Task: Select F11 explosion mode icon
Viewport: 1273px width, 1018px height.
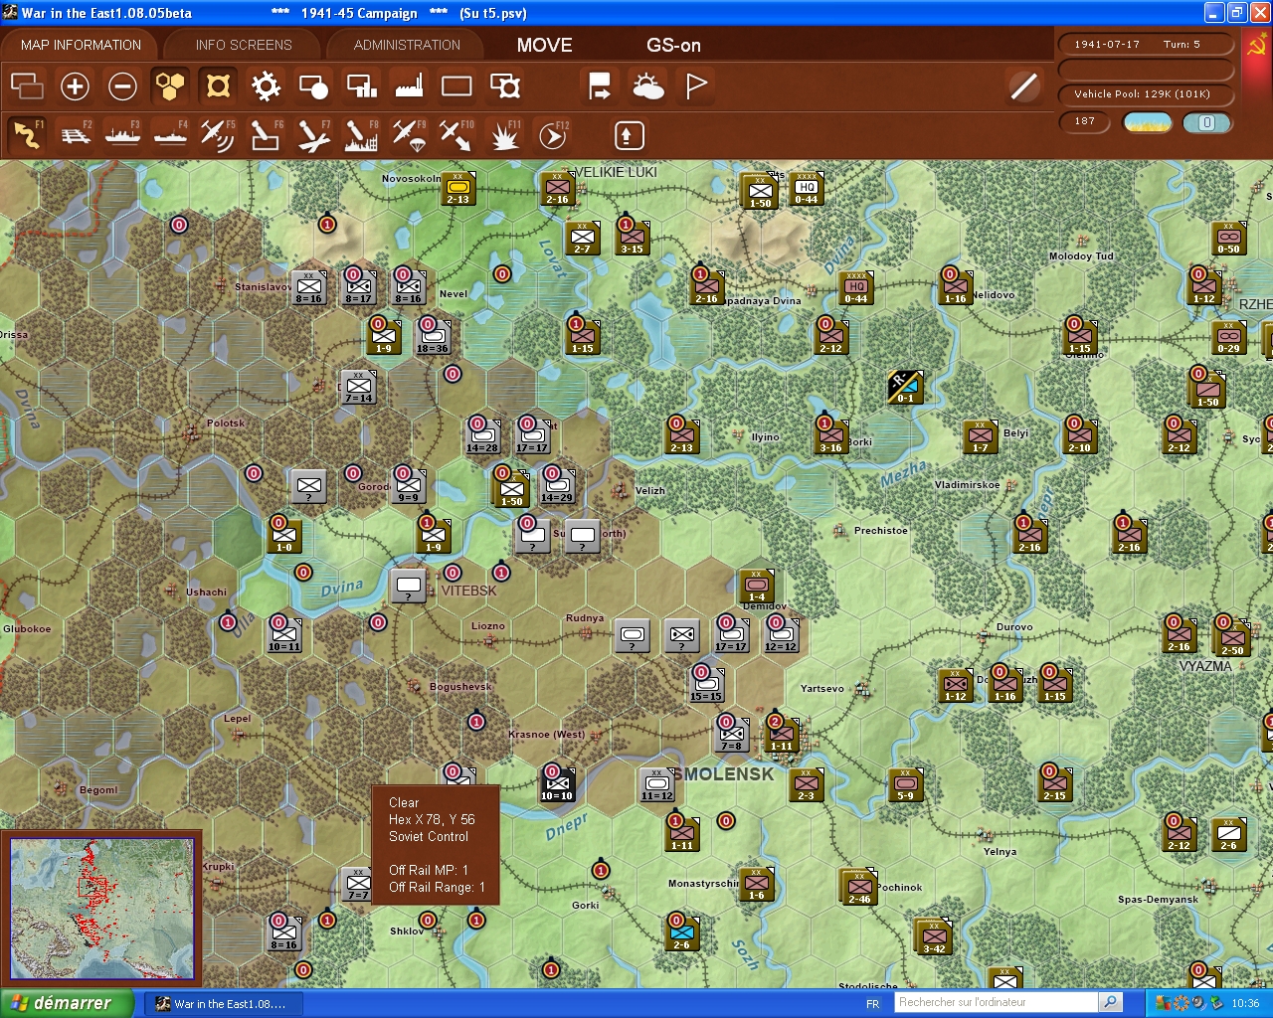Action: point(505,134)
